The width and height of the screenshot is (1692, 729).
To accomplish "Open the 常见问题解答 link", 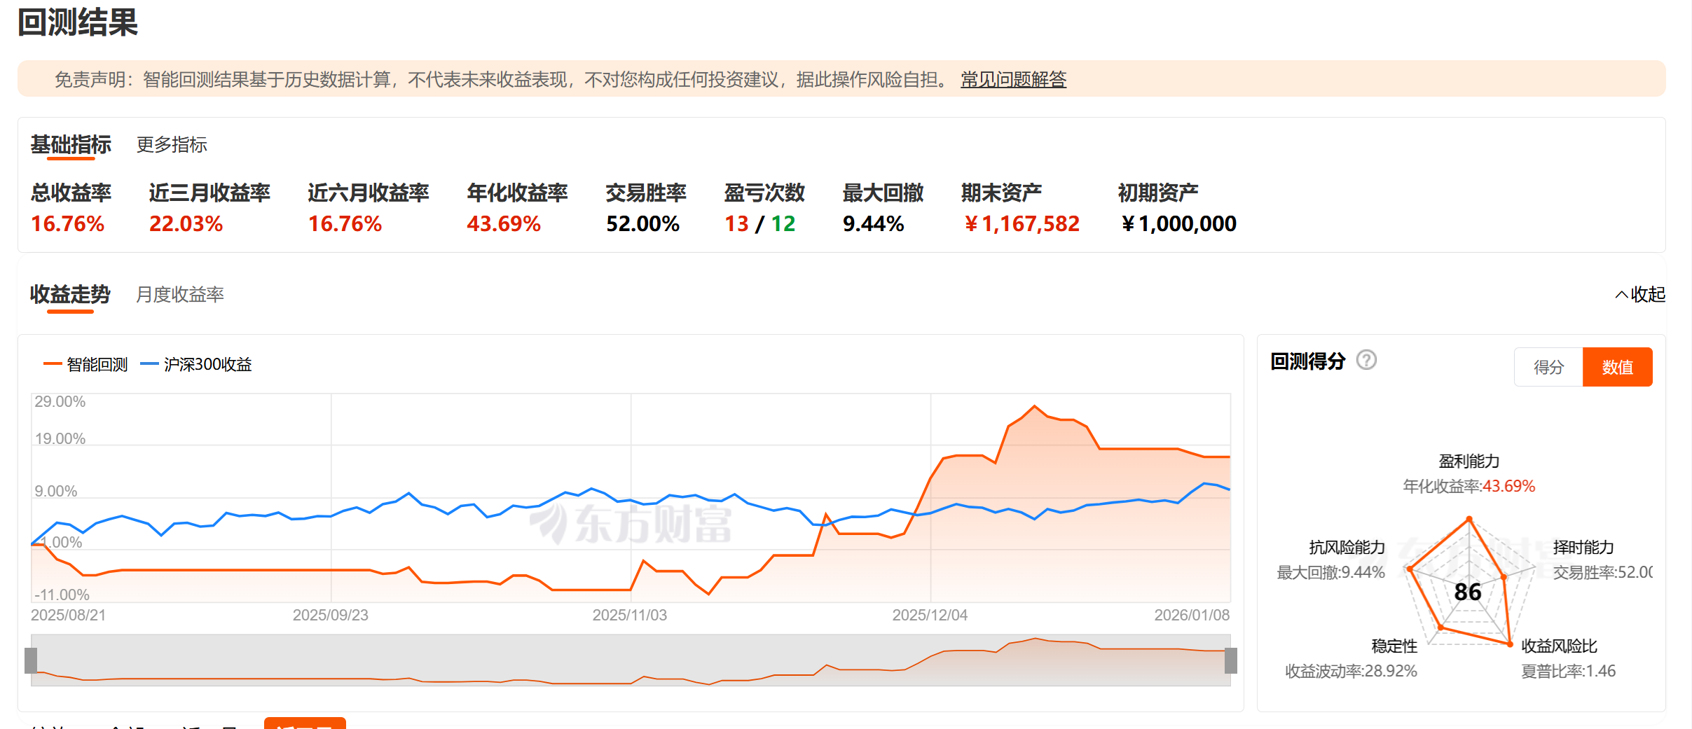I will pyautogui.click(x=1013, y=79).
